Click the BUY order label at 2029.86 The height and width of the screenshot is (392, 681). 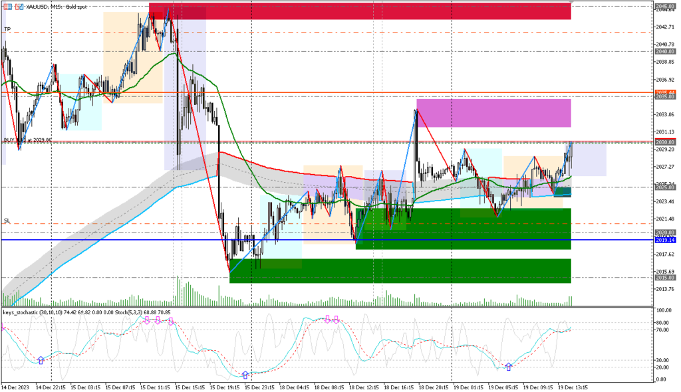coord(28,140)
